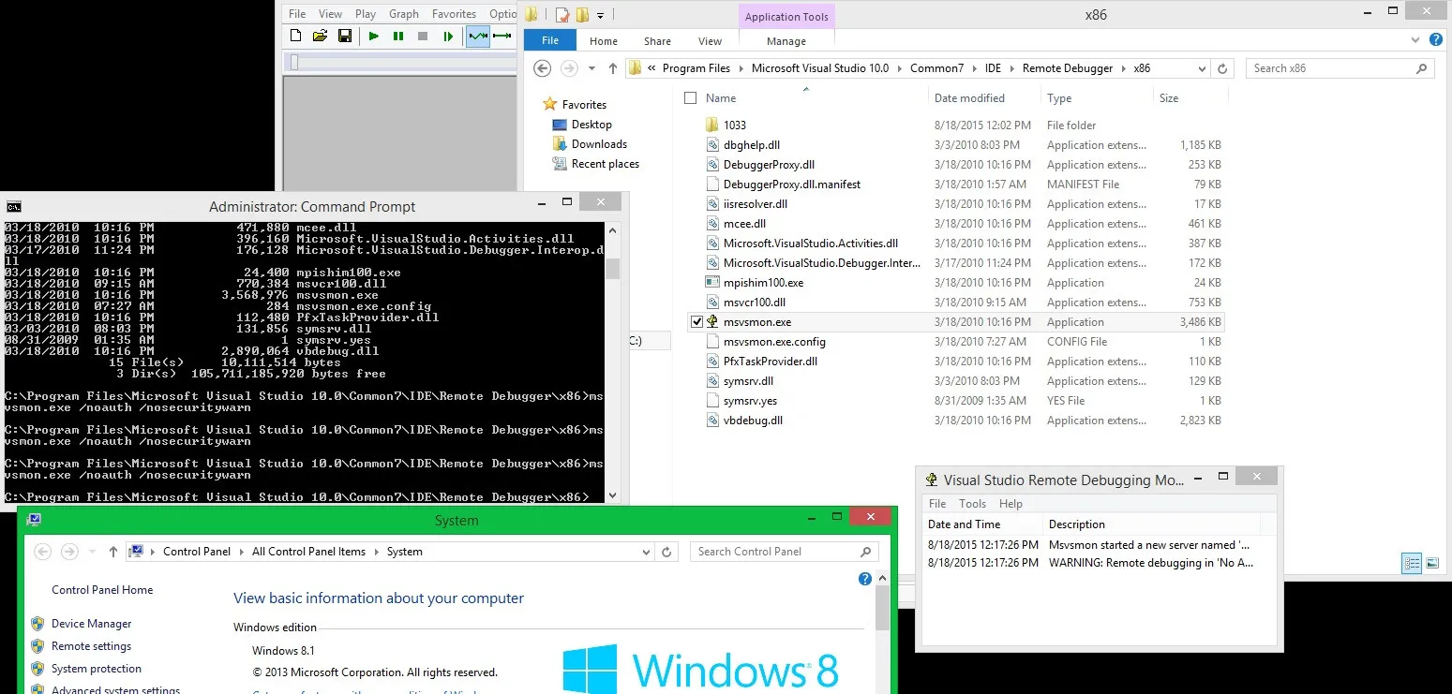Open recent locations dropdown in Explorer

click(591, 68)
